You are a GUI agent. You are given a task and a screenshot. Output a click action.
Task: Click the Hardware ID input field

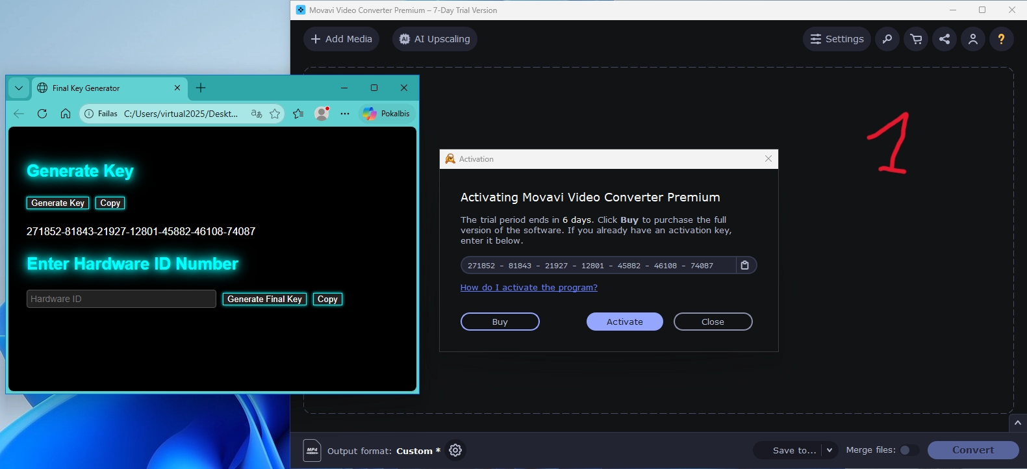tap(121, 299)
